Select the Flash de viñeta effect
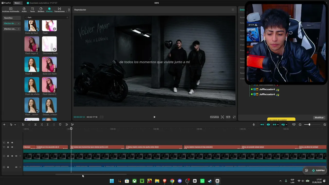Image resolution: width=329 pixels, height=185 pixels. (32, 85)
